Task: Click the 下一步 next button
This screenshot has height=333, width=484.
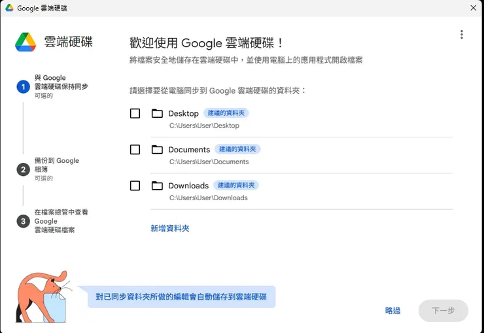Action: pyautogui.click(x=443, y=311)
